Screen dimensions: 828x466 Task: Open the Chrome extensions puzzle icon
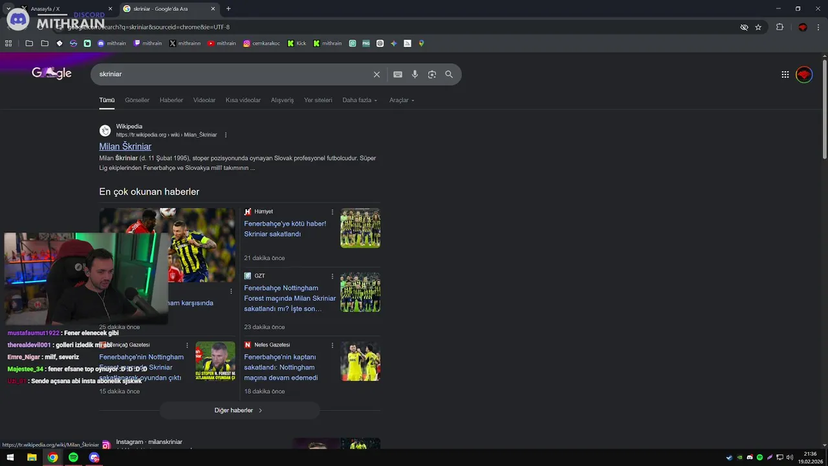(x=779, y=27)
